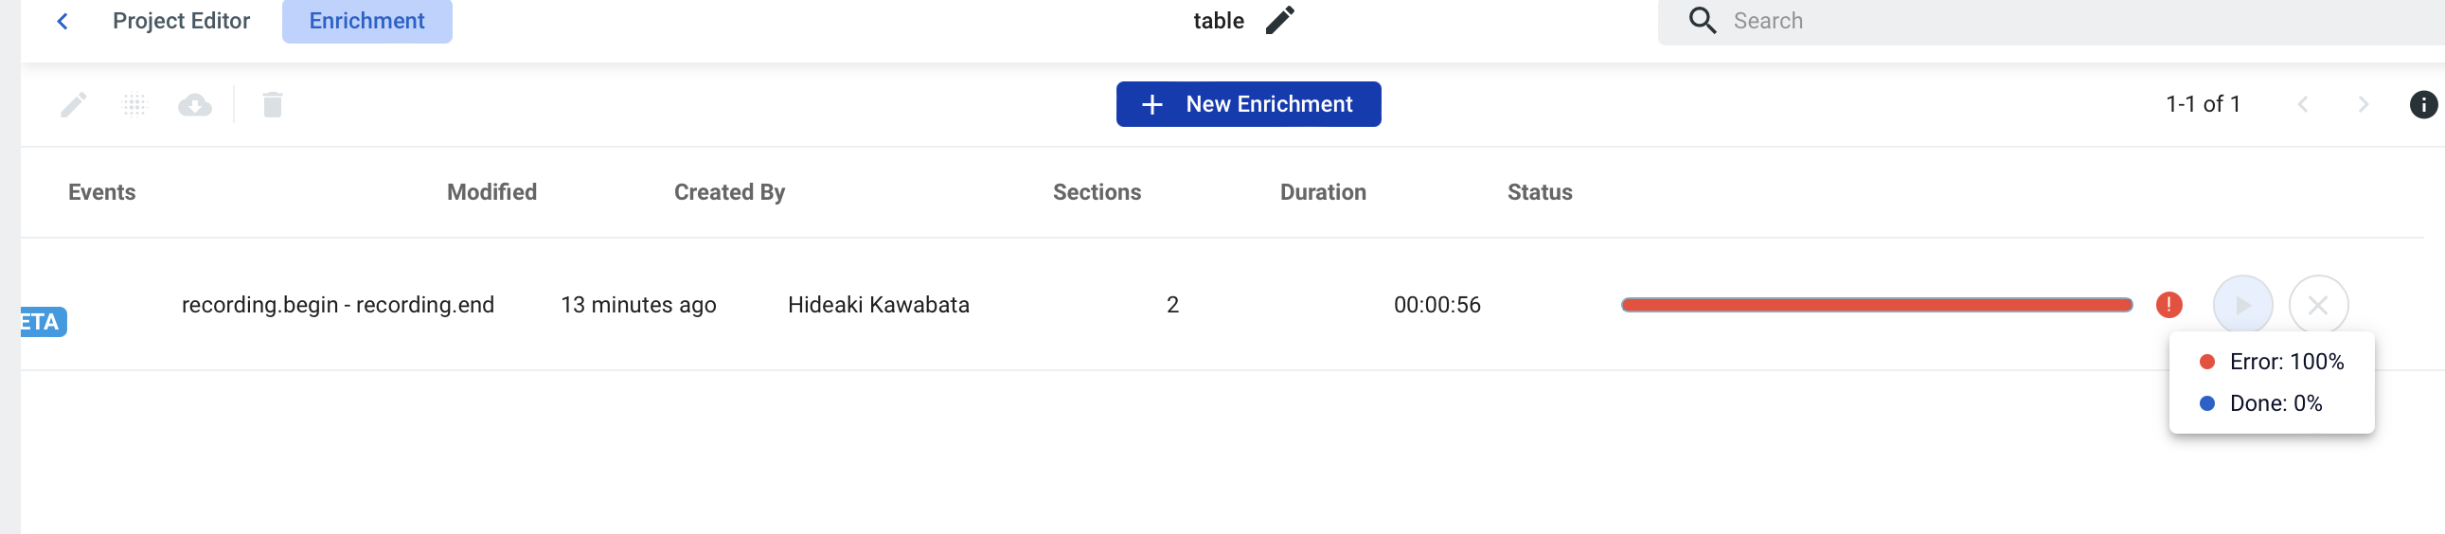This screenshot has height=534, width=2445.
Task: Run enrichment with the play button
Action: [x=2242, y=305]
